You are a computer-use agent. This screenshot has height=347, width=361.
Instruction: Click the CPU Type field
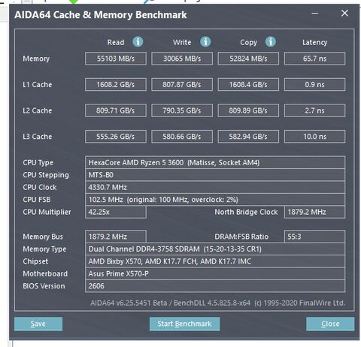(x=215, y=163)
